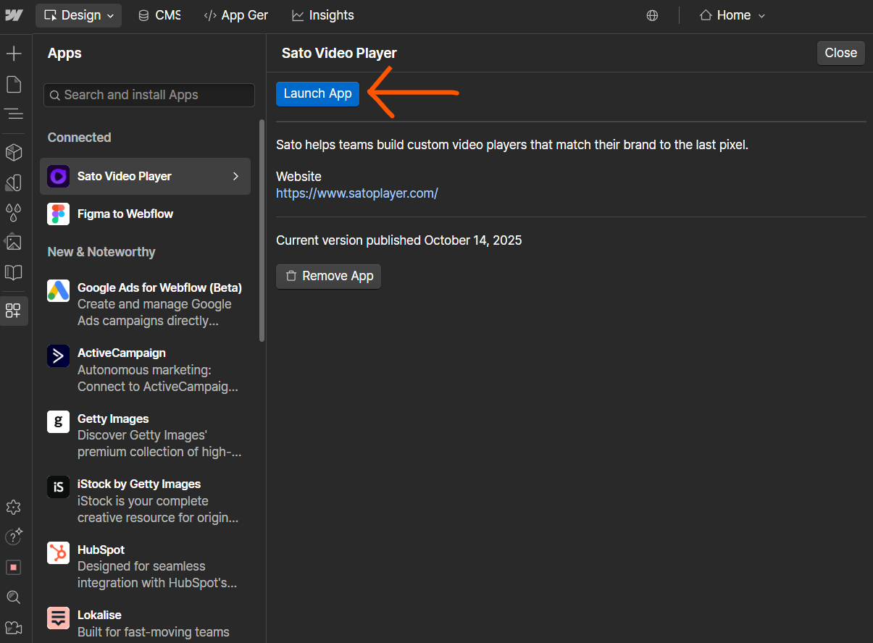Click the Getty Images app icon
873x643 pixels.
click(x=58, y=421)
